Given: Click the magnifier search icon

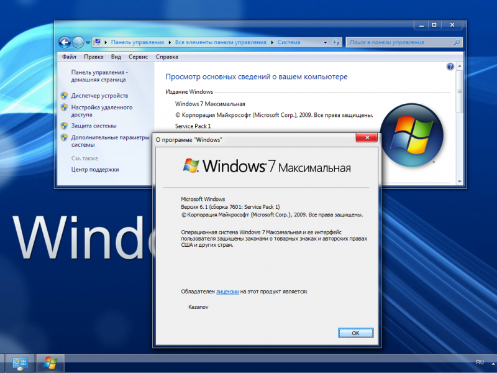Looking at the screenshot, I should 457,42.
